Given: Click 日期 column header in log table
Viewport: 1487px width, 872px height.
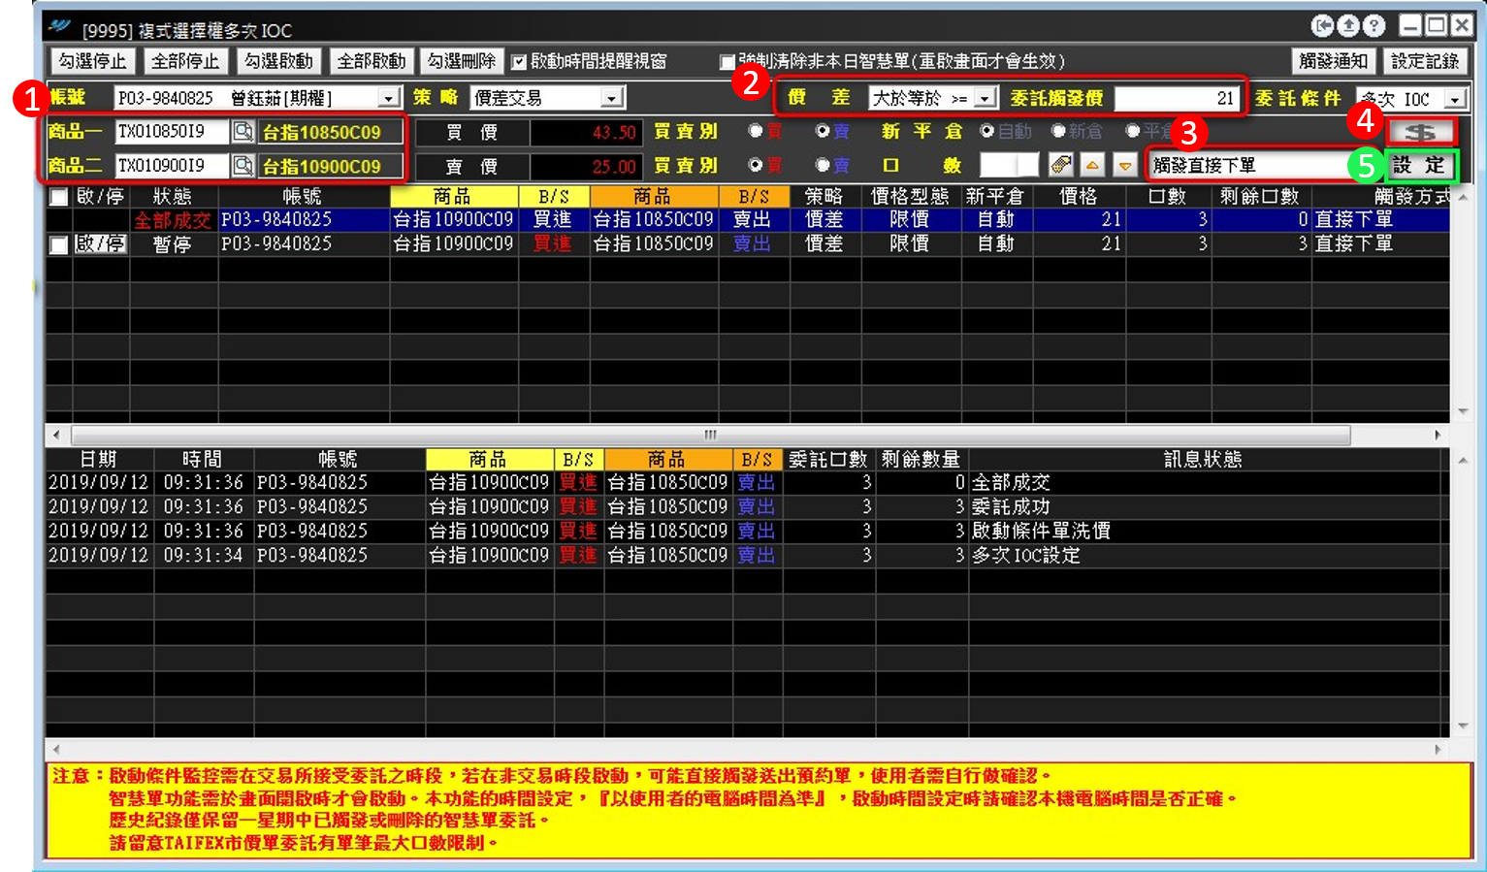Looking at the screenshot, I should [x=98, y=460].
